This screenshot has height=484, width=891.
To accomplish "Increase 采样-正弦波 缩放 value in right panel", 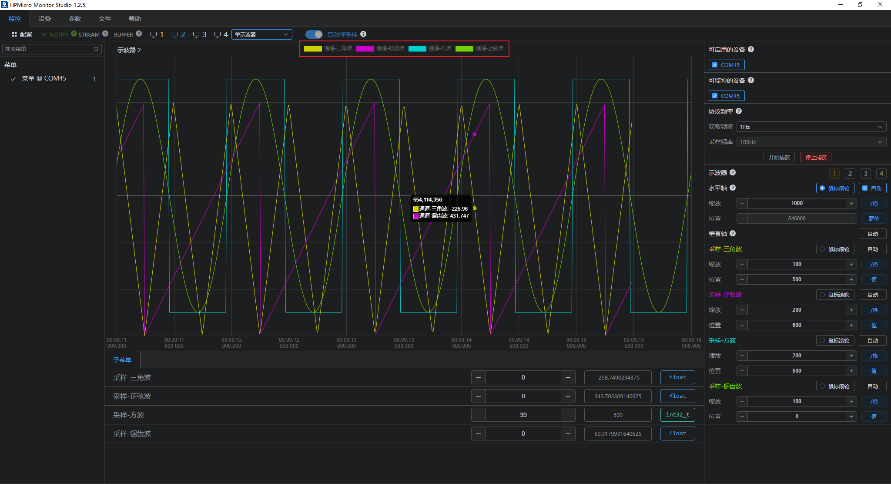I will 851,310.
